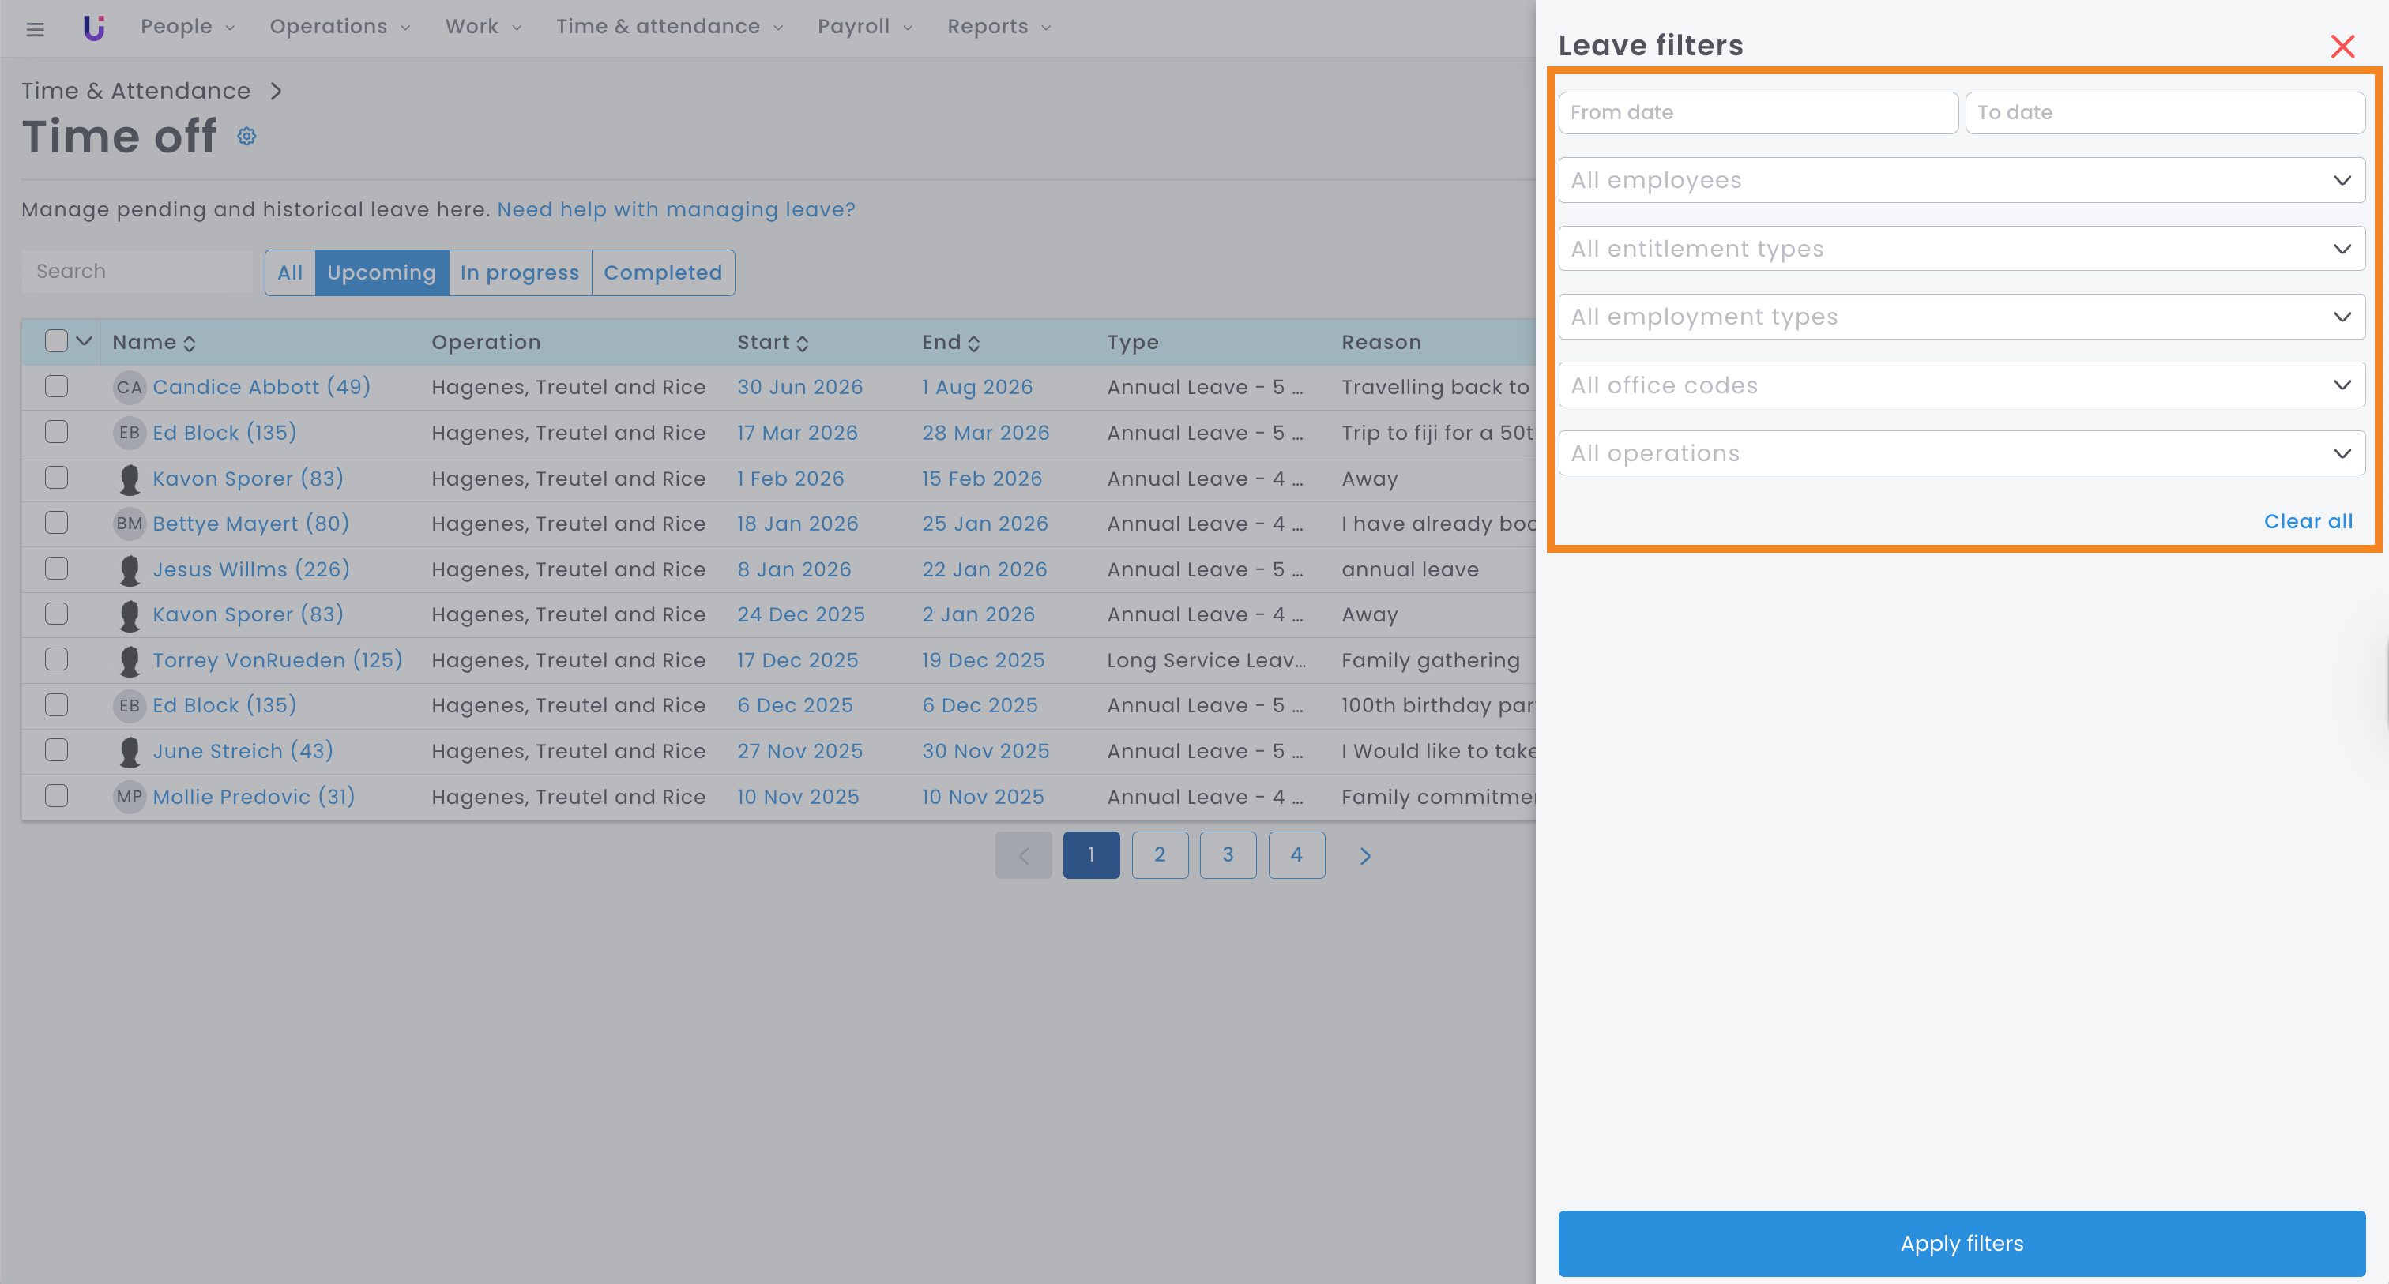This screenshot has height=1284, width=2389.
Task: Click the 19 Dec 2025 end date
Action: 983,661
